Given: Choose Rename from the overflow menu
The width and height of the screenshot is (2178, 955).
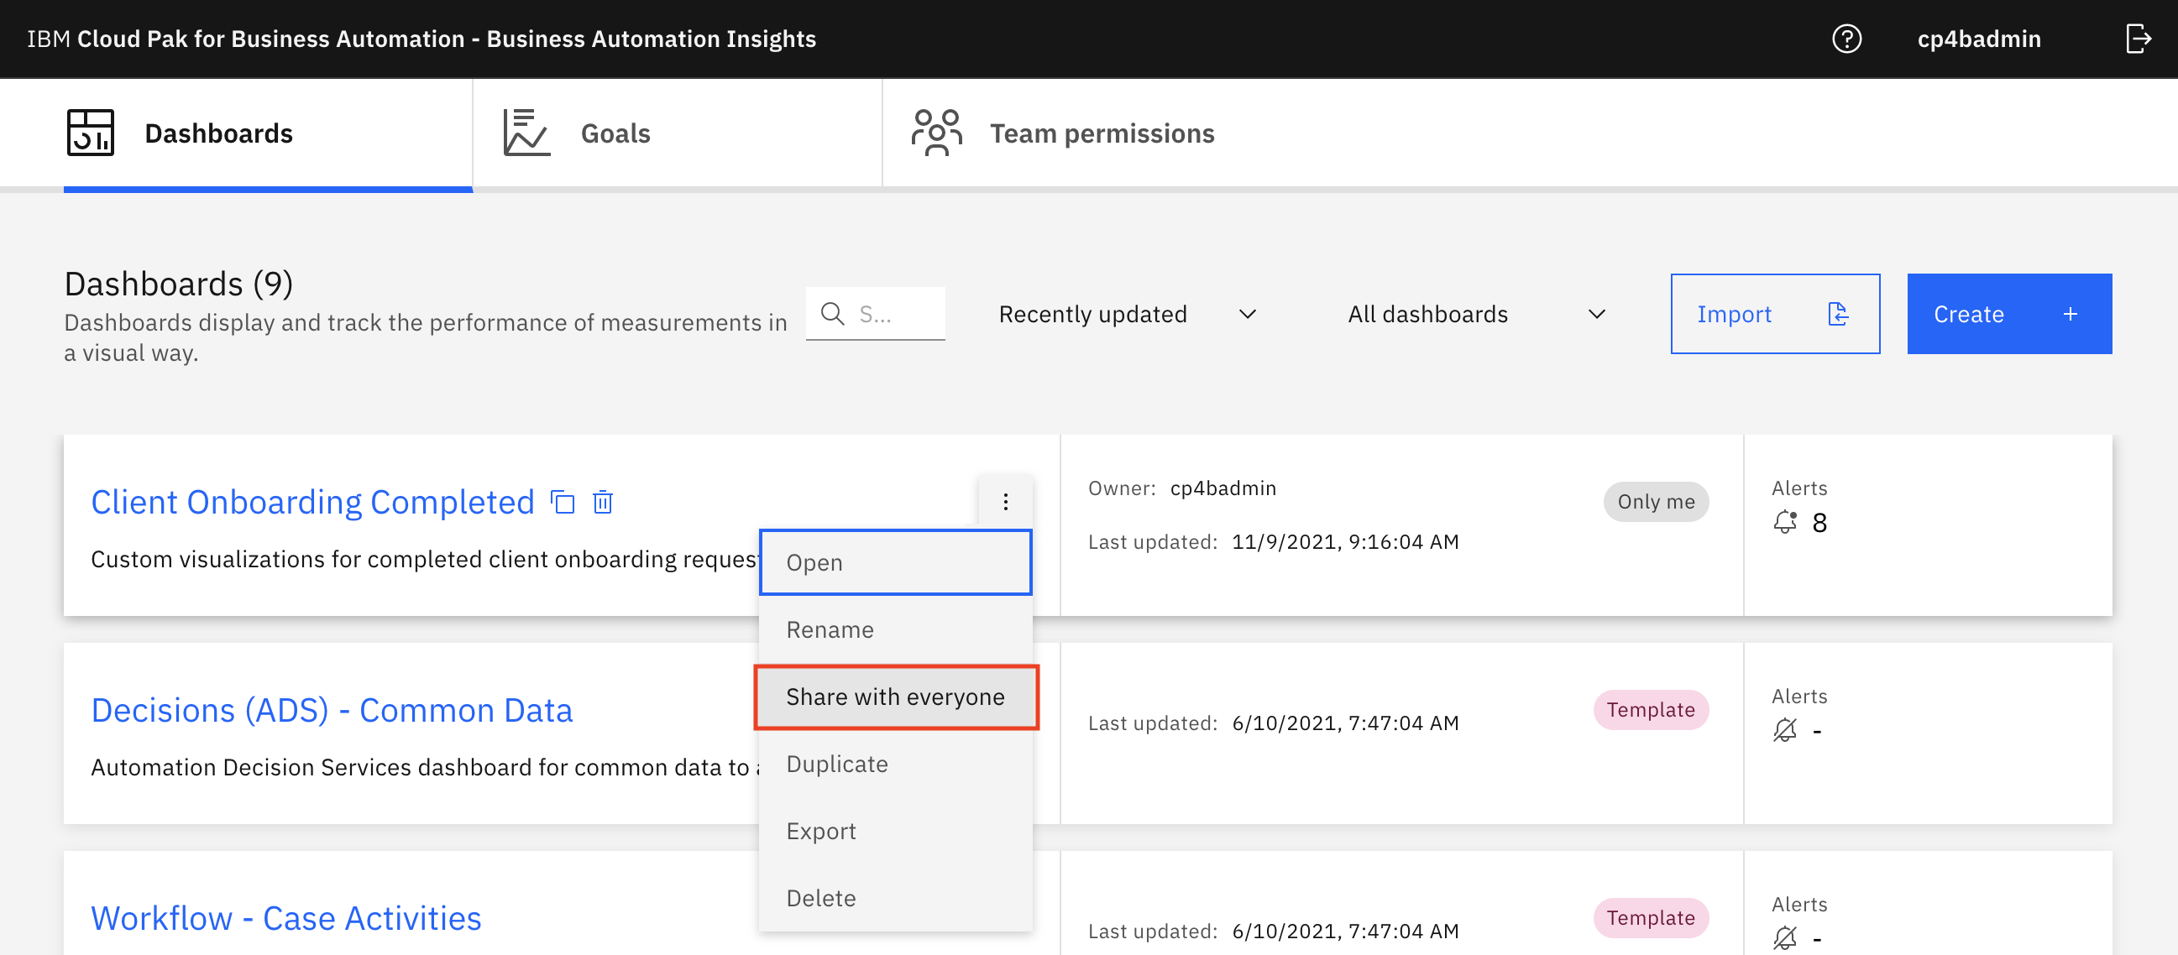Looking at the screenshot, I should (895, 629).
